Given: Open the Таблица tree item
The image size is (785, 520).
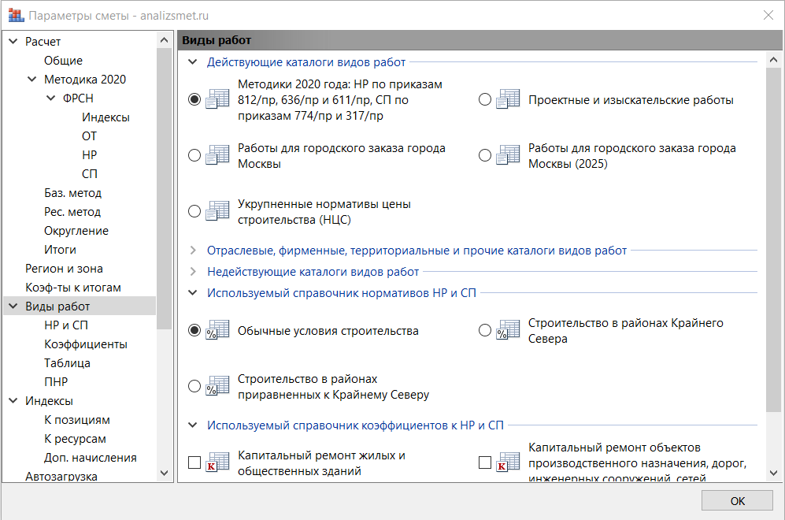Looking at the screenshot, I should [x=67, y=363].
